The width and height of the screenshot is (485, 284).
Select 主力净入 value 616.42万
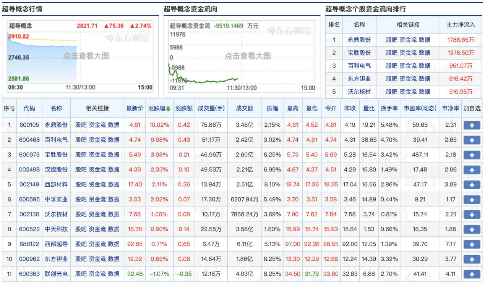[461, 79]
